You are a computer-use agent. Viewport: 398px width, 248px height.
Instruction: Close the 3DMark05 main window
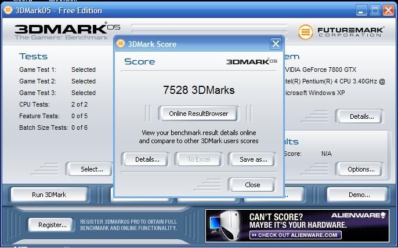click(x=388, y=10)
